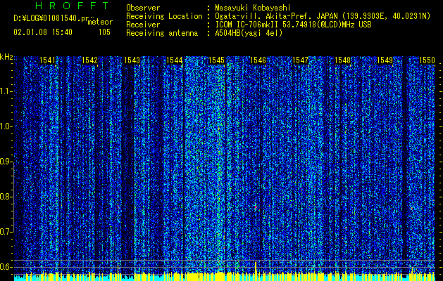Click the 0.7 kHz axis tick label

tap(6, 232)
